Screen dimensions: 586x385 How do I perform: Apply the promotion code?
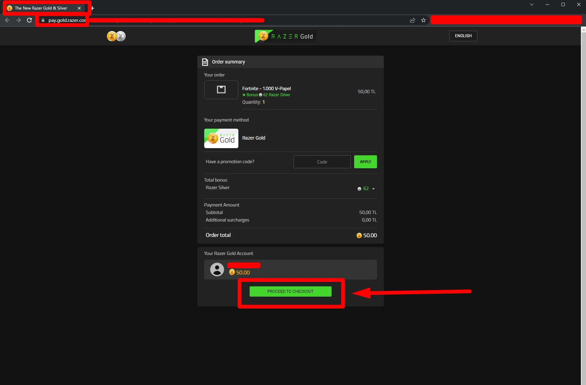365,162
